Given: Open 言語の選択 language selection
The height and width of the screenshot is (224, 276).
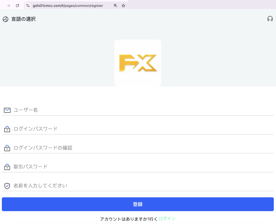Looking at the screenshot, I should [x=23, y=19].
